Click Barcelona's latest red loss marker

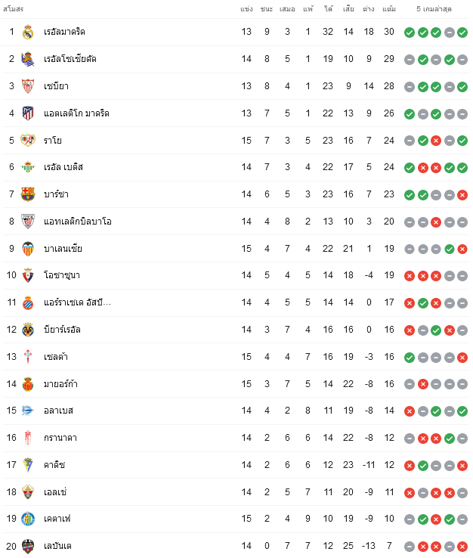point(462,194)
